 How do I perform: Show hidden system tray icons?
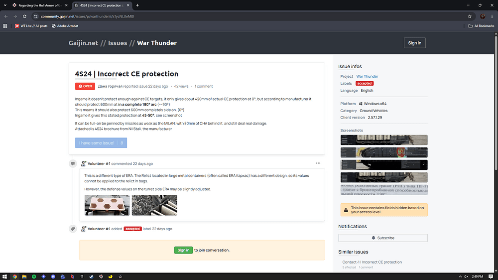point(460,277)
